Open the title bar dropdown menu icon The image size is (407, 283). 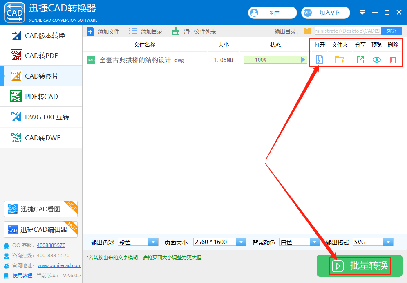(362, 13)
